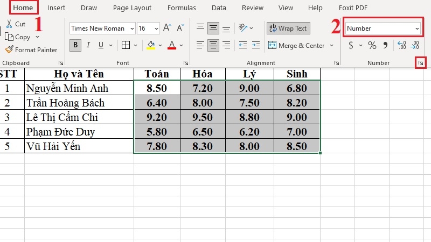Toggle Italic formatting
Image resolution: width=431 pixels, height=242 pixels.
pos(88,45)
